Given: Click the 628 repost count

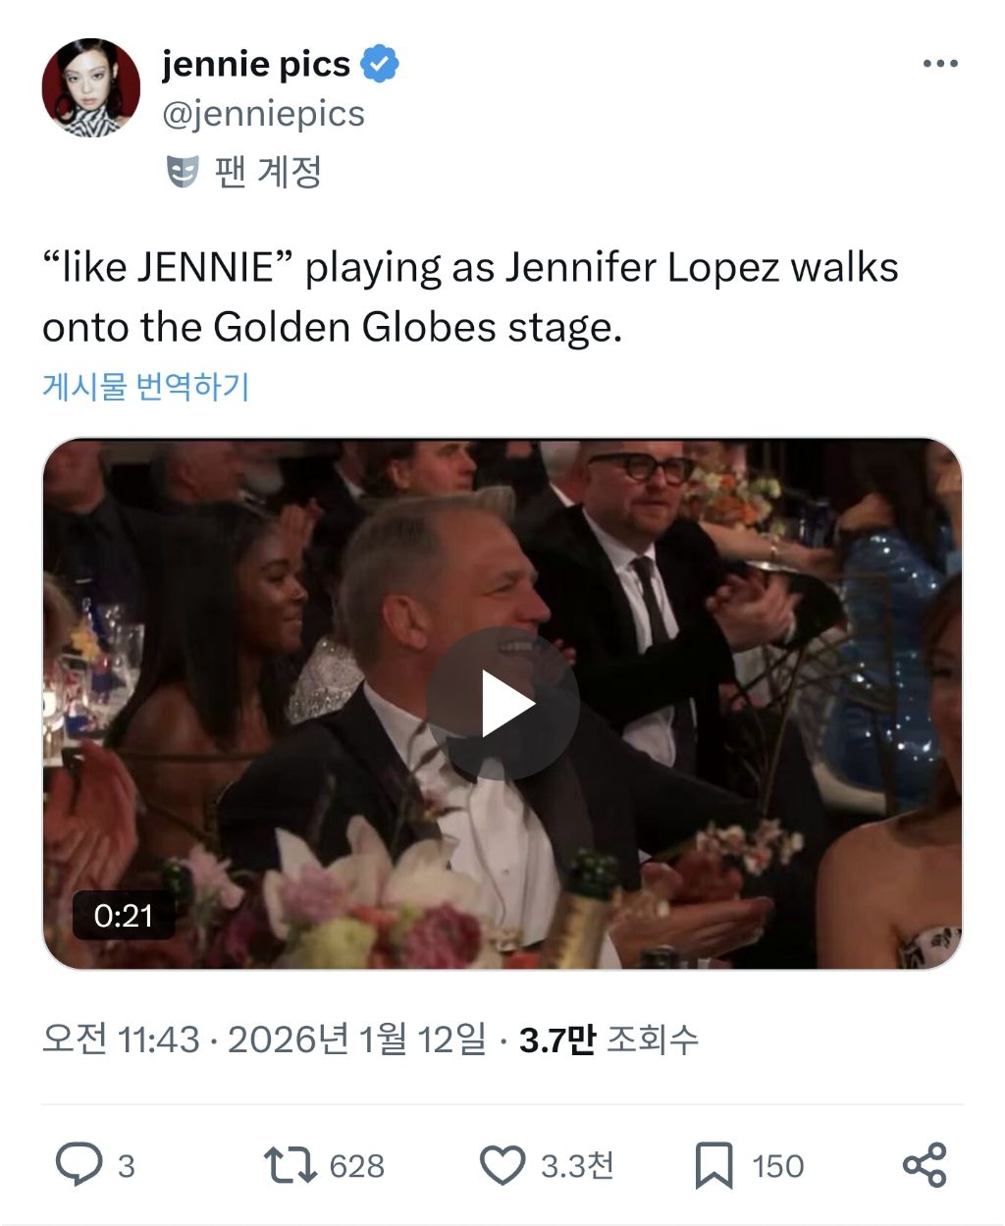Looking at the screenshot, I should 356,1166.
